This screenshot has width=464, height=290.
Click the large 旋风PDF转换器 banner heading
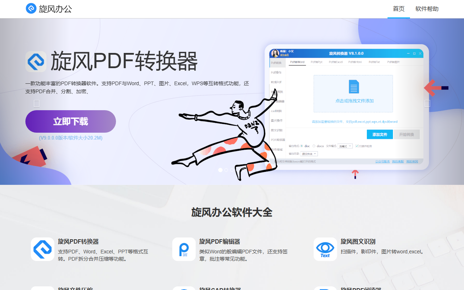124,61
